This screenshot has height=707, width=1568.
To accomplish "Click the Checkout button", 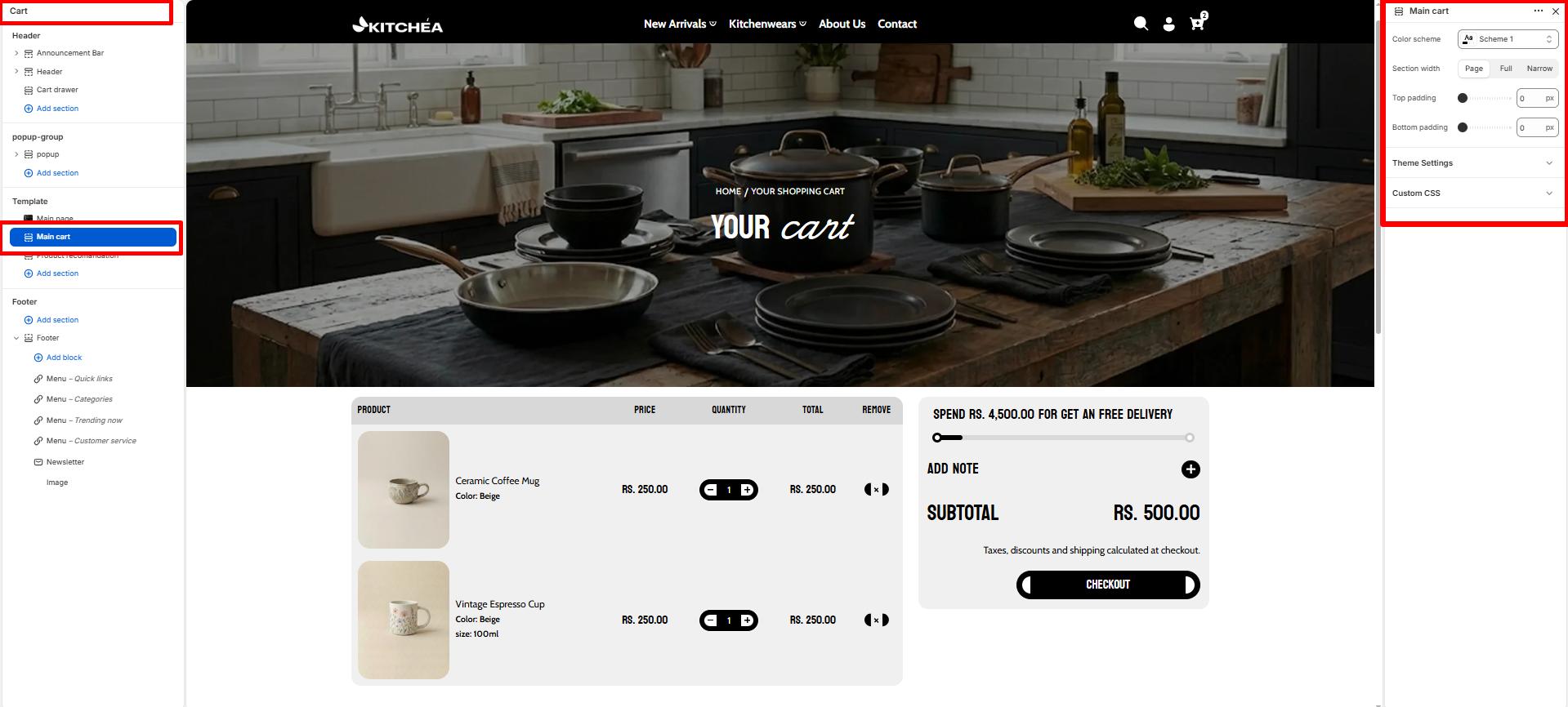I will pyautogui.click(x=1108, y=585).
